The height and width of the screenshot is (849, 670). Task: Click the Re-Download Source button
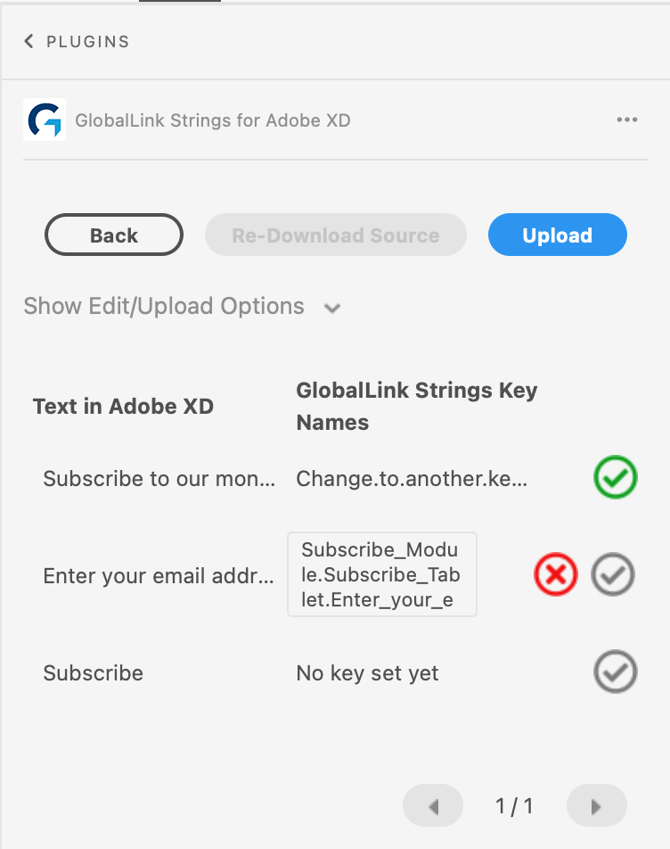(336, 235)
